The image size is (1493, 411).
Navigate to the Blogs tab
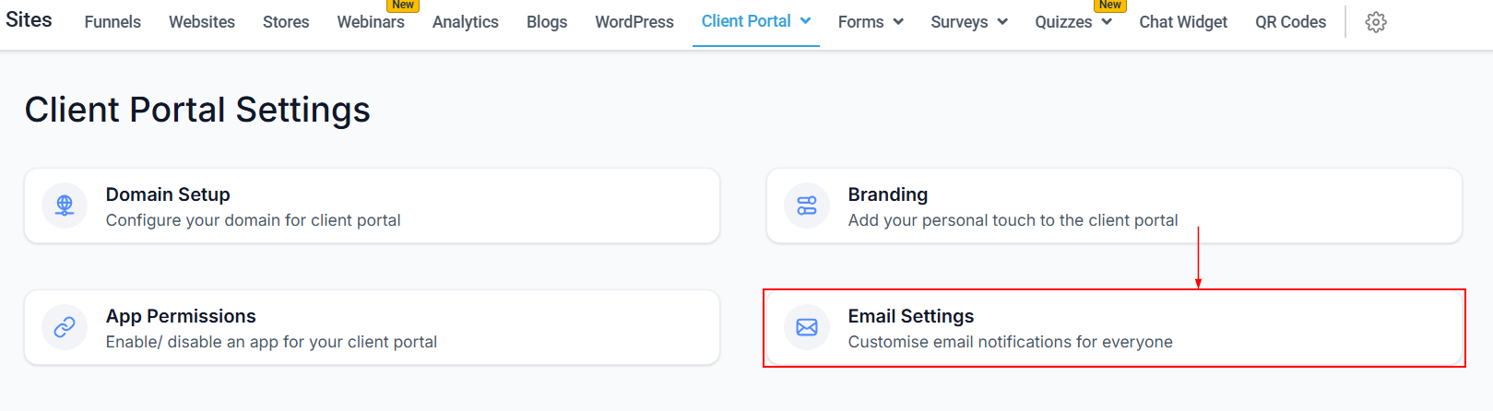(x=547, y=22)
